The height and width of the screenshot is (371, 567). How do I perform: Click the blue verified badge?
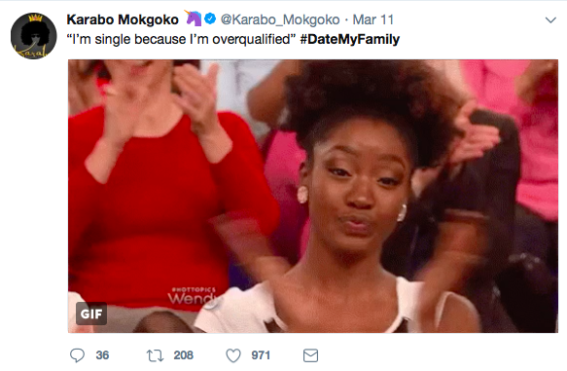(x=210, y=19)
